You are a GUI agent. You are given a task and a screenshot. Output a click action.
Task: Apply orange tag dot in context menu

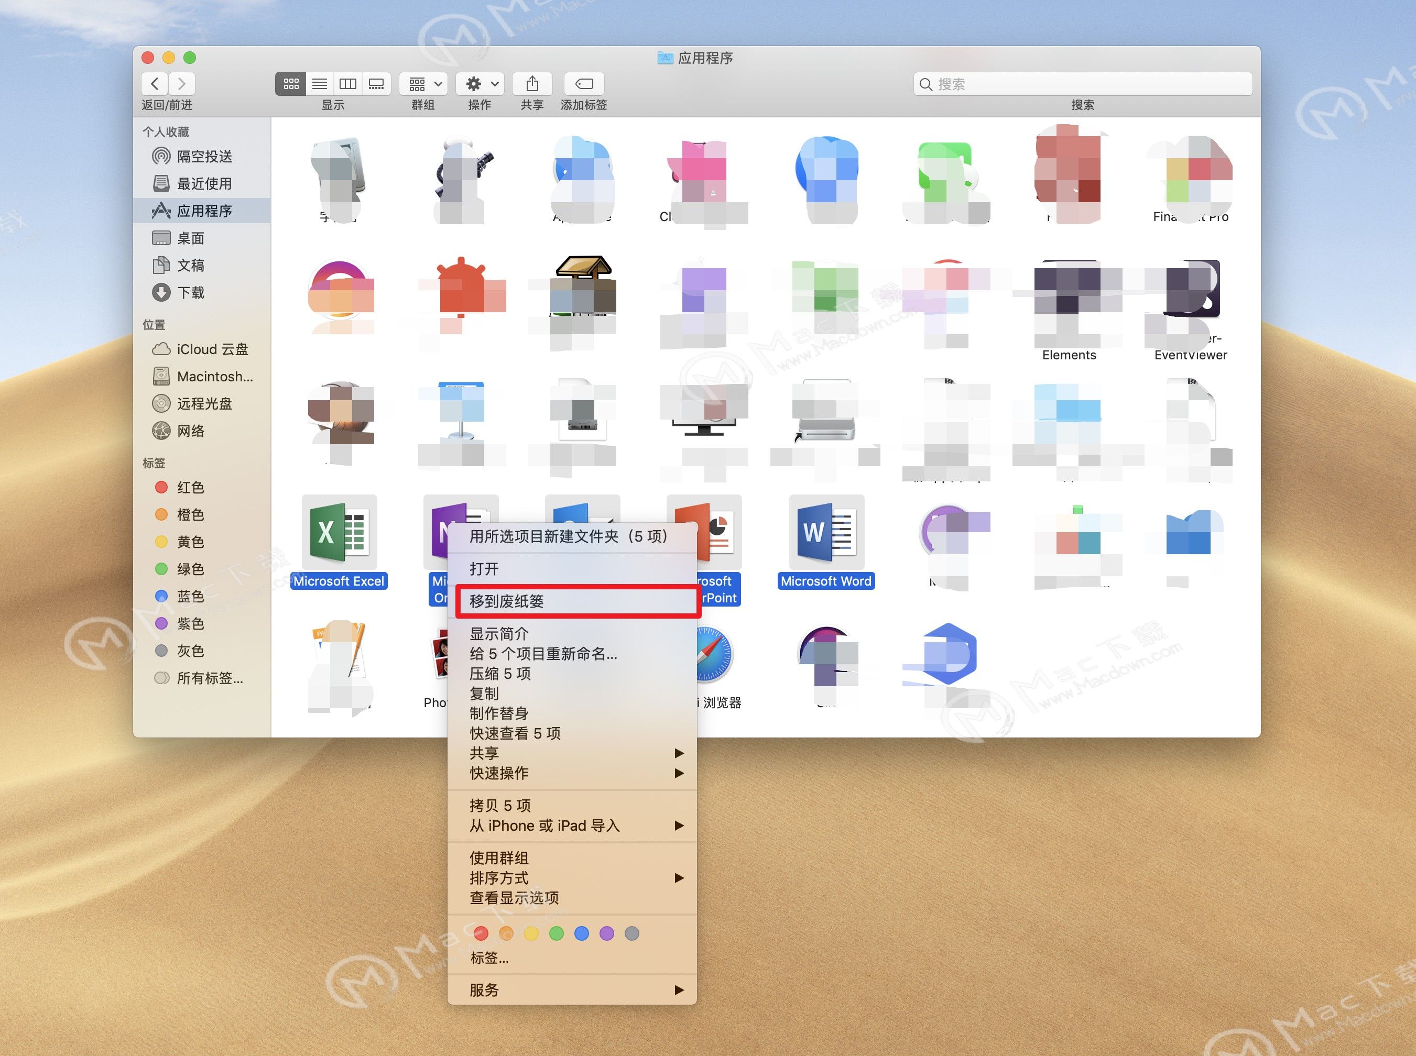[x=506, y=933]
